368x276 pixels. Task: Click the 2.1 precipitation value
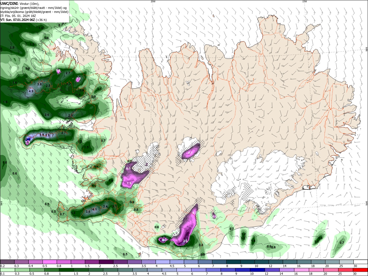115,206
